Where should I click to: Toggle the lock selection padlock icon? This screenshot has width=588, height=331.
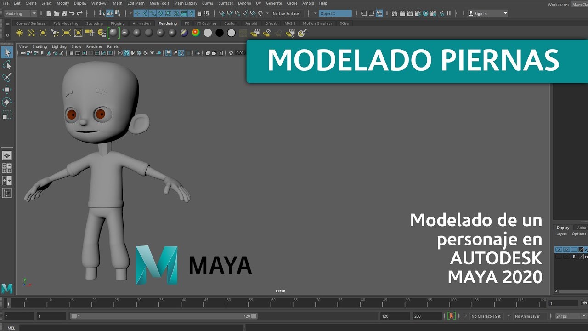(199, 13)
